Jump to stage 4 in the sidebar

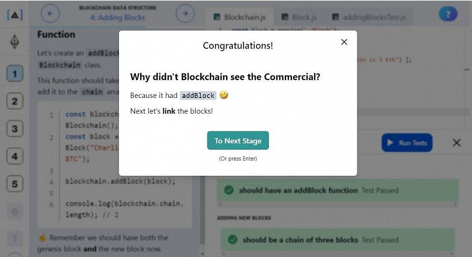pyautogui.click(x=15, y=156)
